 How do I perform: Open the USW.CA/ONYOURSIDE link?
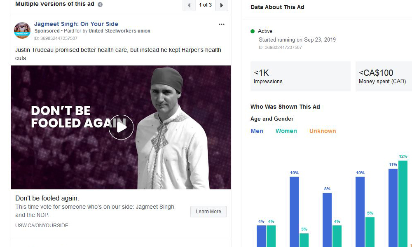pyautogui.click(x=42, y=226)
